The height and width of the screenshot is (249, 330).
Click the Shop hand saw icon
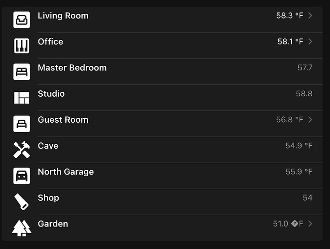click(21, 202)
